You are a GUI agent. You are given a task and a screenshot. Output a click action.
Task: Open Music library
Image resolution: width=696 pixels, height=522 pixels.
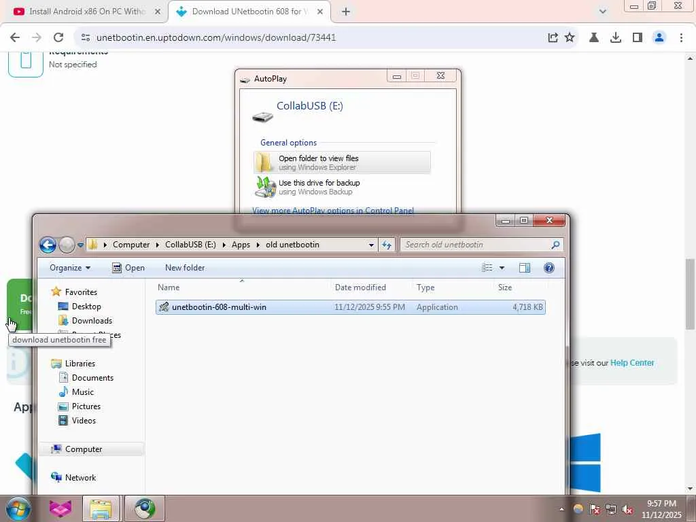(x=82, y=392)
